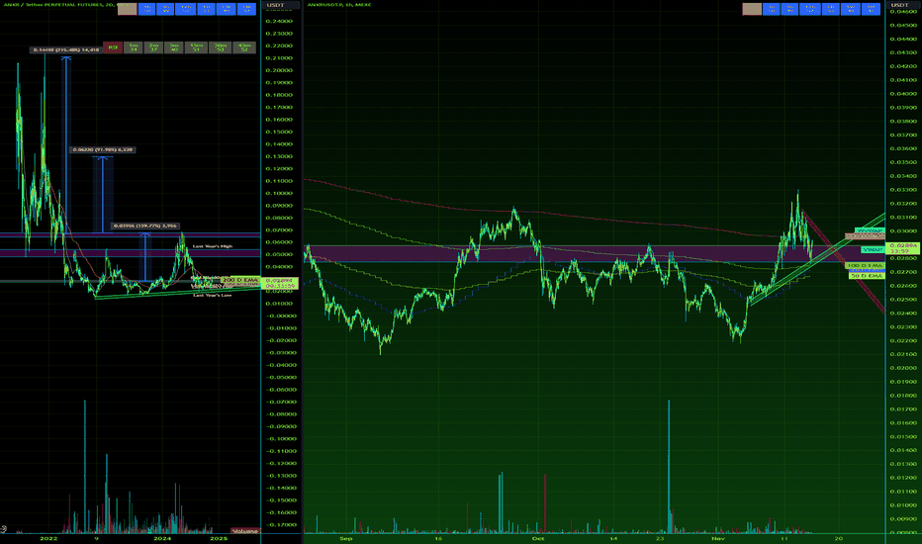Click 0.24000 on the left price scale
This screenshot has height=544, width=922.
[279, 21]
